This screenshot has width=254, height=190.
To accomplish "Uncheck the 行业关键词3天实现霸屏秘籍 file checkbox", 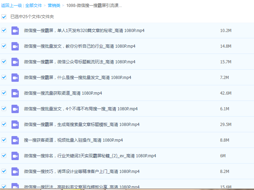I will point(4,156).
